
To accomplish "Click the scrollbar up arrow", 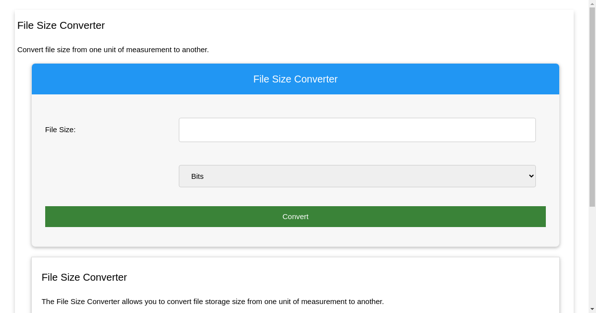I will pyautogui.click(x=592, y=4).
